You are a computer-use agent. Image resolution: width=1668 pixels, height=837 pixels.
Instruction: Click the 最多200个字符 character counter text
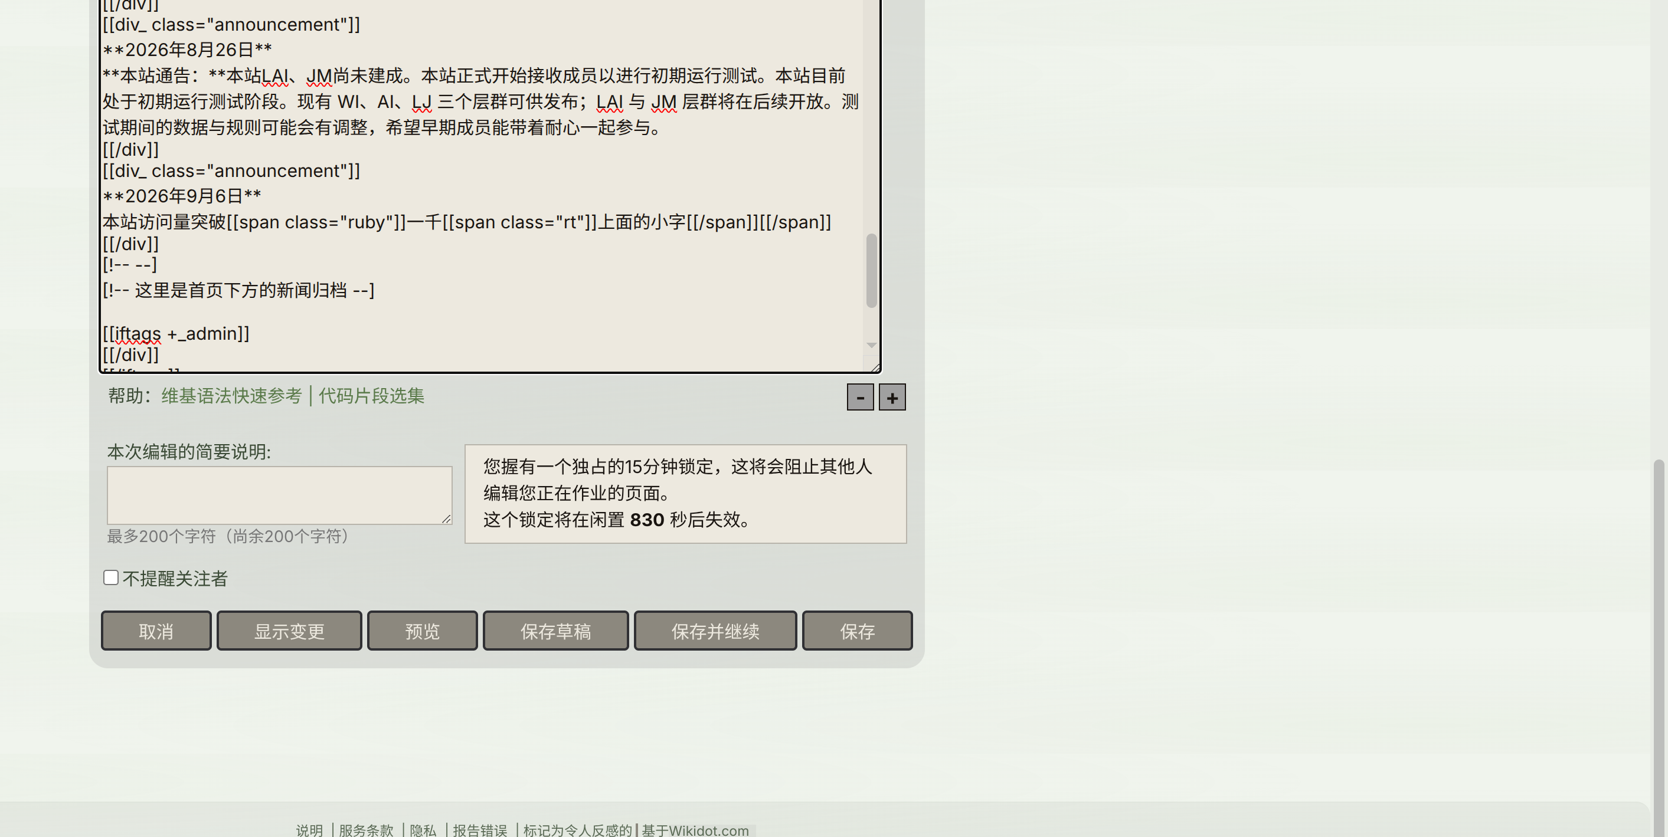pos(227,536)
